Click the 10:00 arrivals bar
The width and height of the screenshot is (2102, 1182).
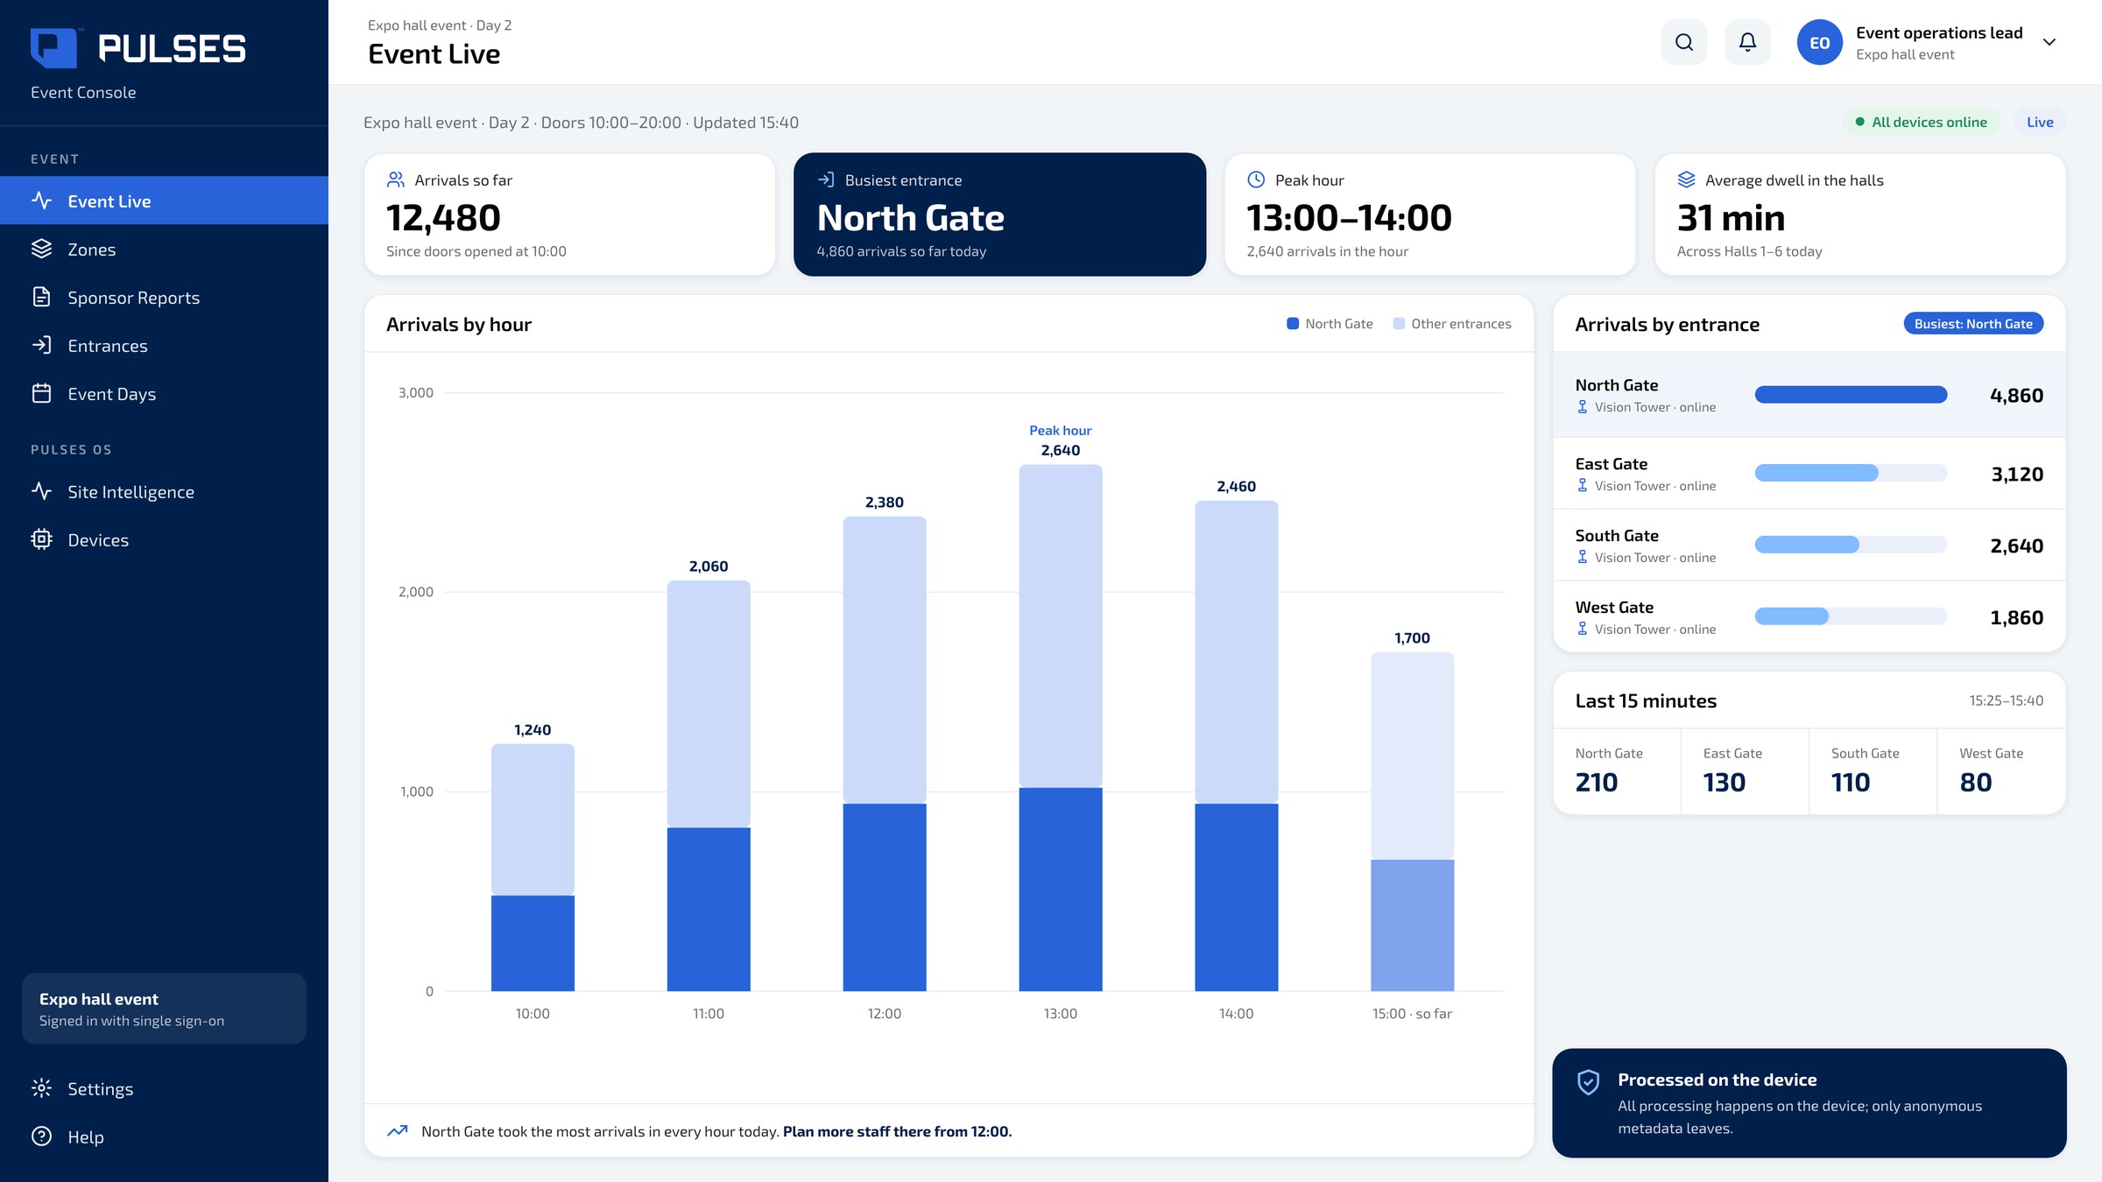click(x=533, y=868)
